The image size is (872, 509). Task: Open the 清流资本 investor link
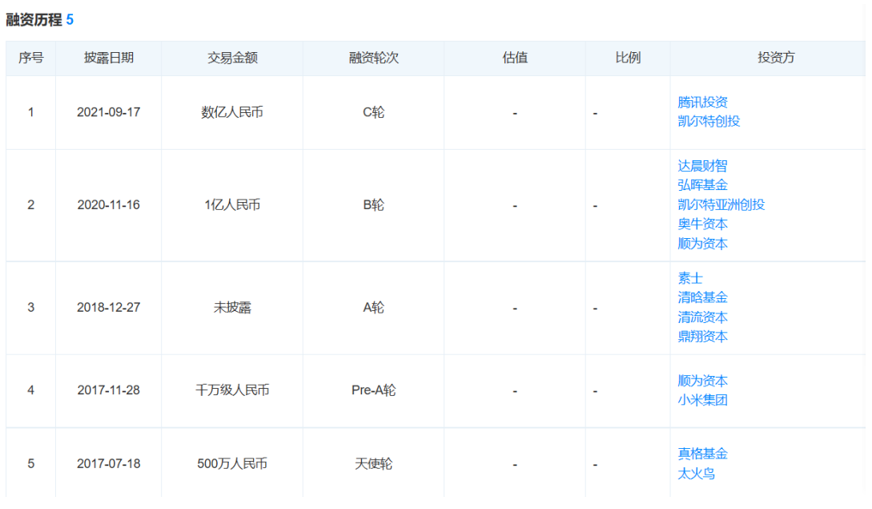702,317
